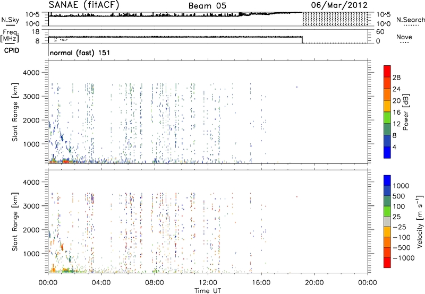Click the 3000 tick of the power panel

[x=31, y=97]
